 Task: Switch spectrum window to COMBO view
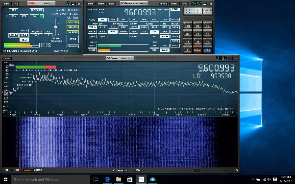[38, 170]
